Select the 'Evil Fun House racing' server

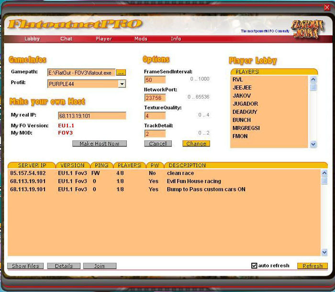tap(164, 181)
